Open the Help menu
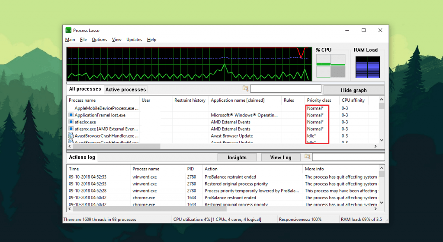Viewport: 443px width, 242px height. pos(152,39)
